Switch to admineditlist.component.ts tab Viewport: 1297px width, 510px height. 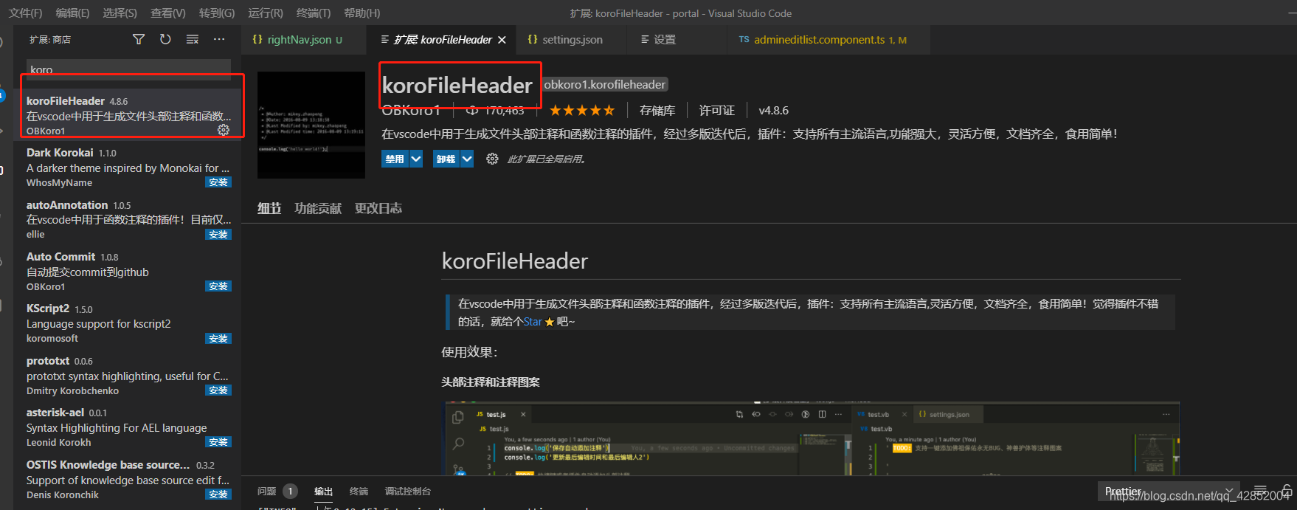(x=829, y=40)
